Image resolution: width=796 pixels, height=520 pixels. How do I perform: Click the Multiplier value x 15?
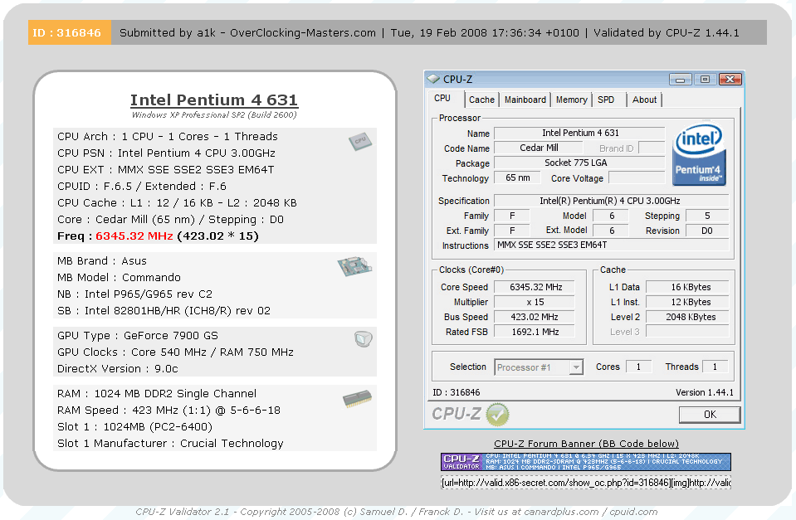[535, 302]
